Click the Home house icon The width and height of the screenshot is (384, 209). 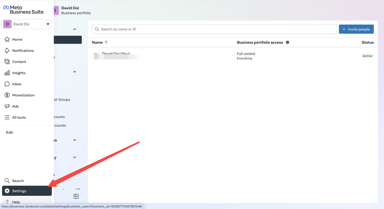click(7, 40)
